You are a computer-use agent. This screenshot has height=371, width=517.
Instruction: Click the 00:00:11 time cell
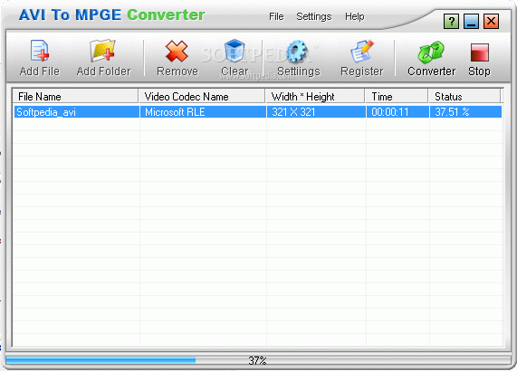coord(397,112)
